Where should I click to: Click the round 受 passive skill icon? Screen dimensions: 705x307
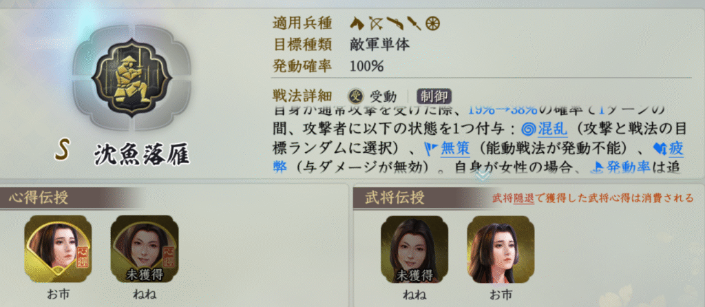[x=356, y=96]
